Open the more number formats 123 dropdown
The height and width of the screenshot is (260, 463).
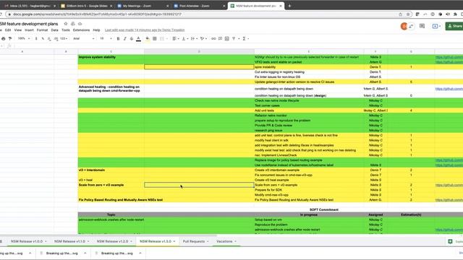64,38
